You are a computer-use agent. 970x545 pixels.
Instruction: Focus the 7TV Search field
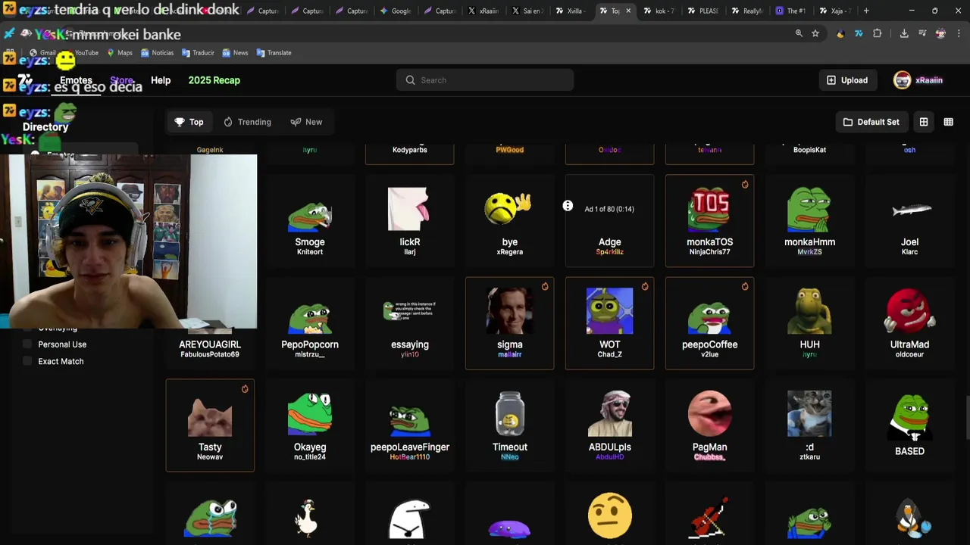[x=485, y=80]
